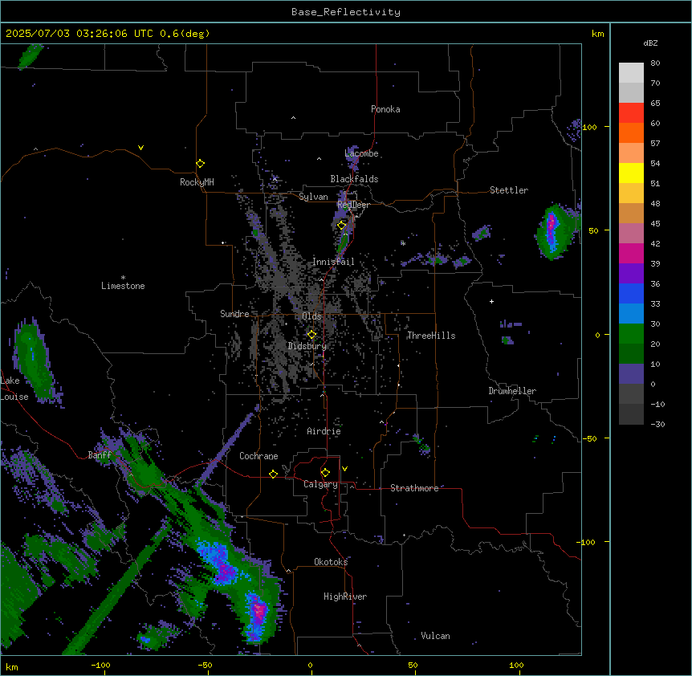This screenshot has width=692, height=676.
Task: Click the yellow diamond marker near RockyMH
Action: coord(201,164)
